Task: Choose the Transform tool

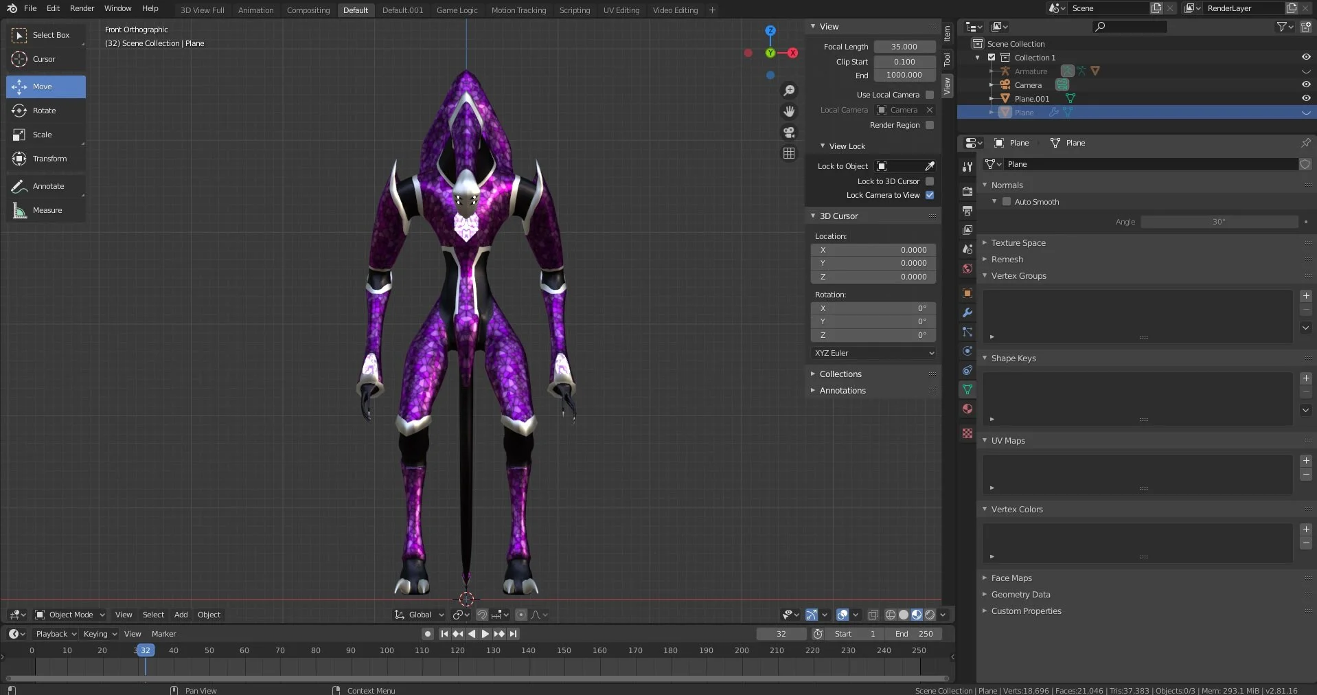Action: 45,159
